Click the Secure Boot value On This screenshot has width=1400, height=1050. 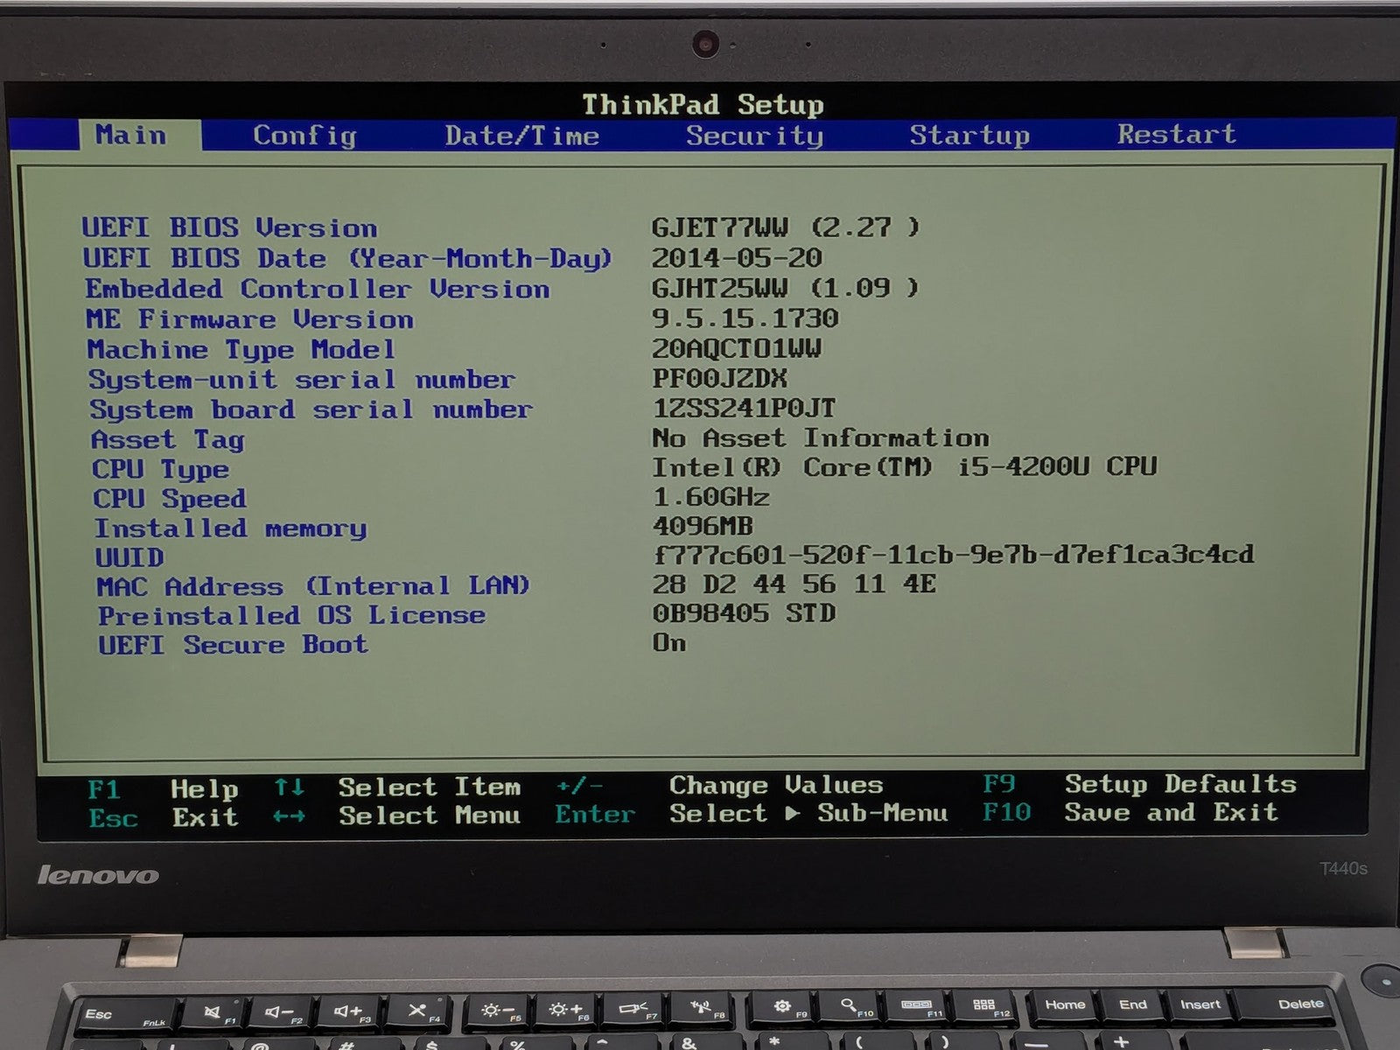click(669, 642)
